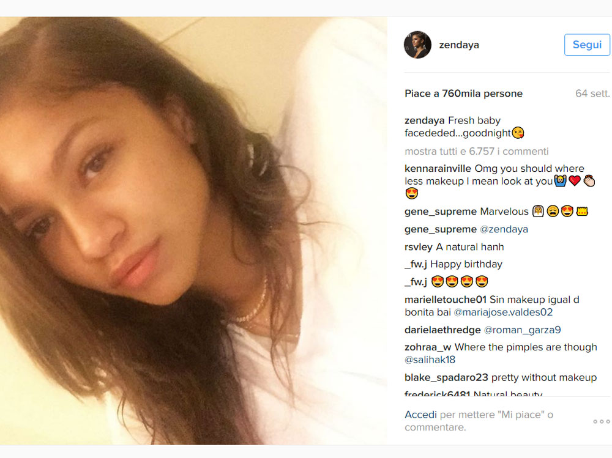Click the Segui follow button

[587, 45]
